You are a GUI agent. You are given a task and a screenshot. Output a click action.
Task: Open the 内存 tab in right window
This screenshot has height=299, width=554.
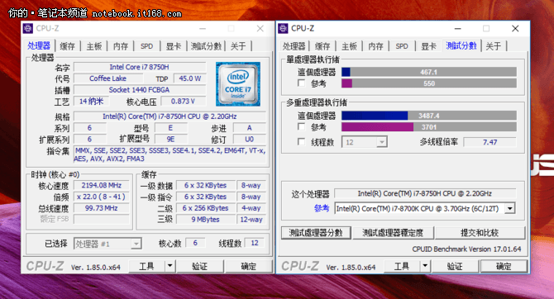click(375, 46)
